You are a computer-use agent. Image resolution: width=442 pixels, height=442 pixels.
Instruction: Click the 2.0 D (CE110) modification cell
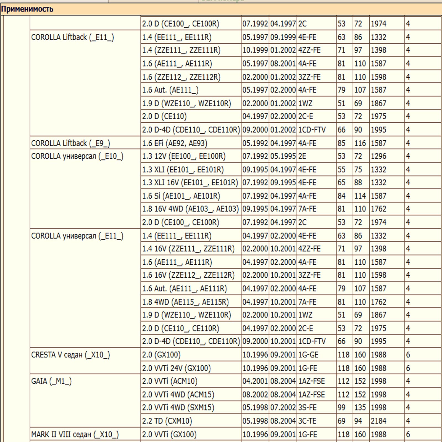tap(164, 117)
